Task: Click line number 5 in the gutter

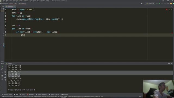Action: [5, 22]
